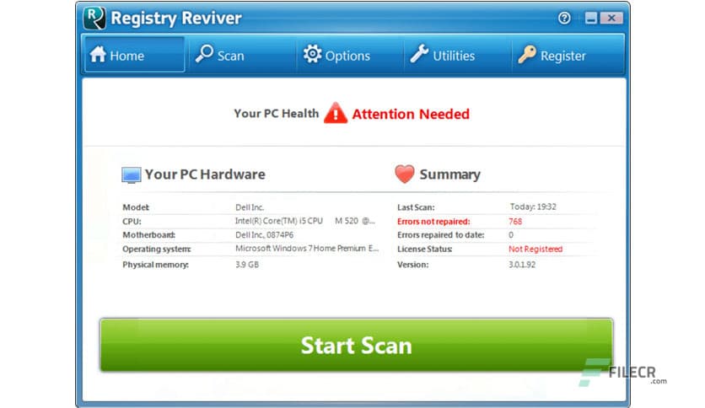Click the 'Registry Reviver' title text

point(175,19)
